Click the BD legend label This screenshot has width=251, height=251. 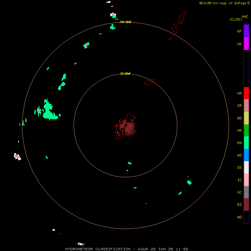click(x=239, y=118)
